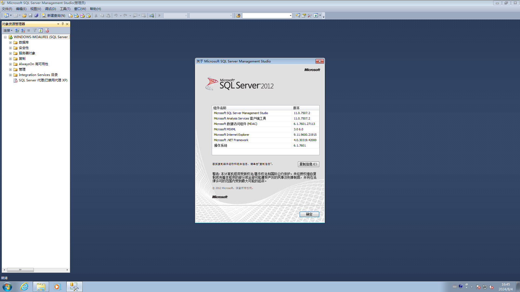520x292 pixels.
Task: Click the Start Debugging play icon
Action: (x=160, y=16)
